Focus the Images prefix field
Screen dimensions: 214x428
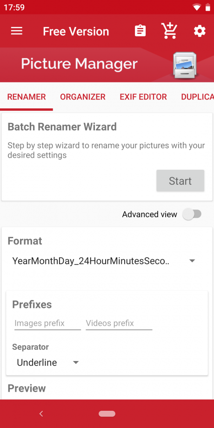48,323
